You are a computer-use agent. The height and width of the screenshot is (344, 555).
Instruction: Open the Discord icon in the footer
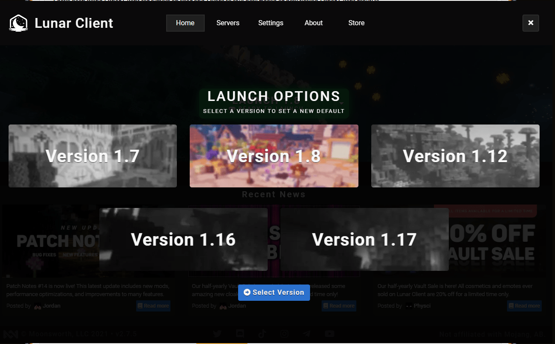240,334
